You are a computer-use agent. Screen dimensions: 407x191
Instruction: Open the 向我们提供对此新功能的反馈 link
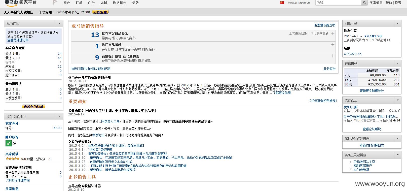coord(90,69)
